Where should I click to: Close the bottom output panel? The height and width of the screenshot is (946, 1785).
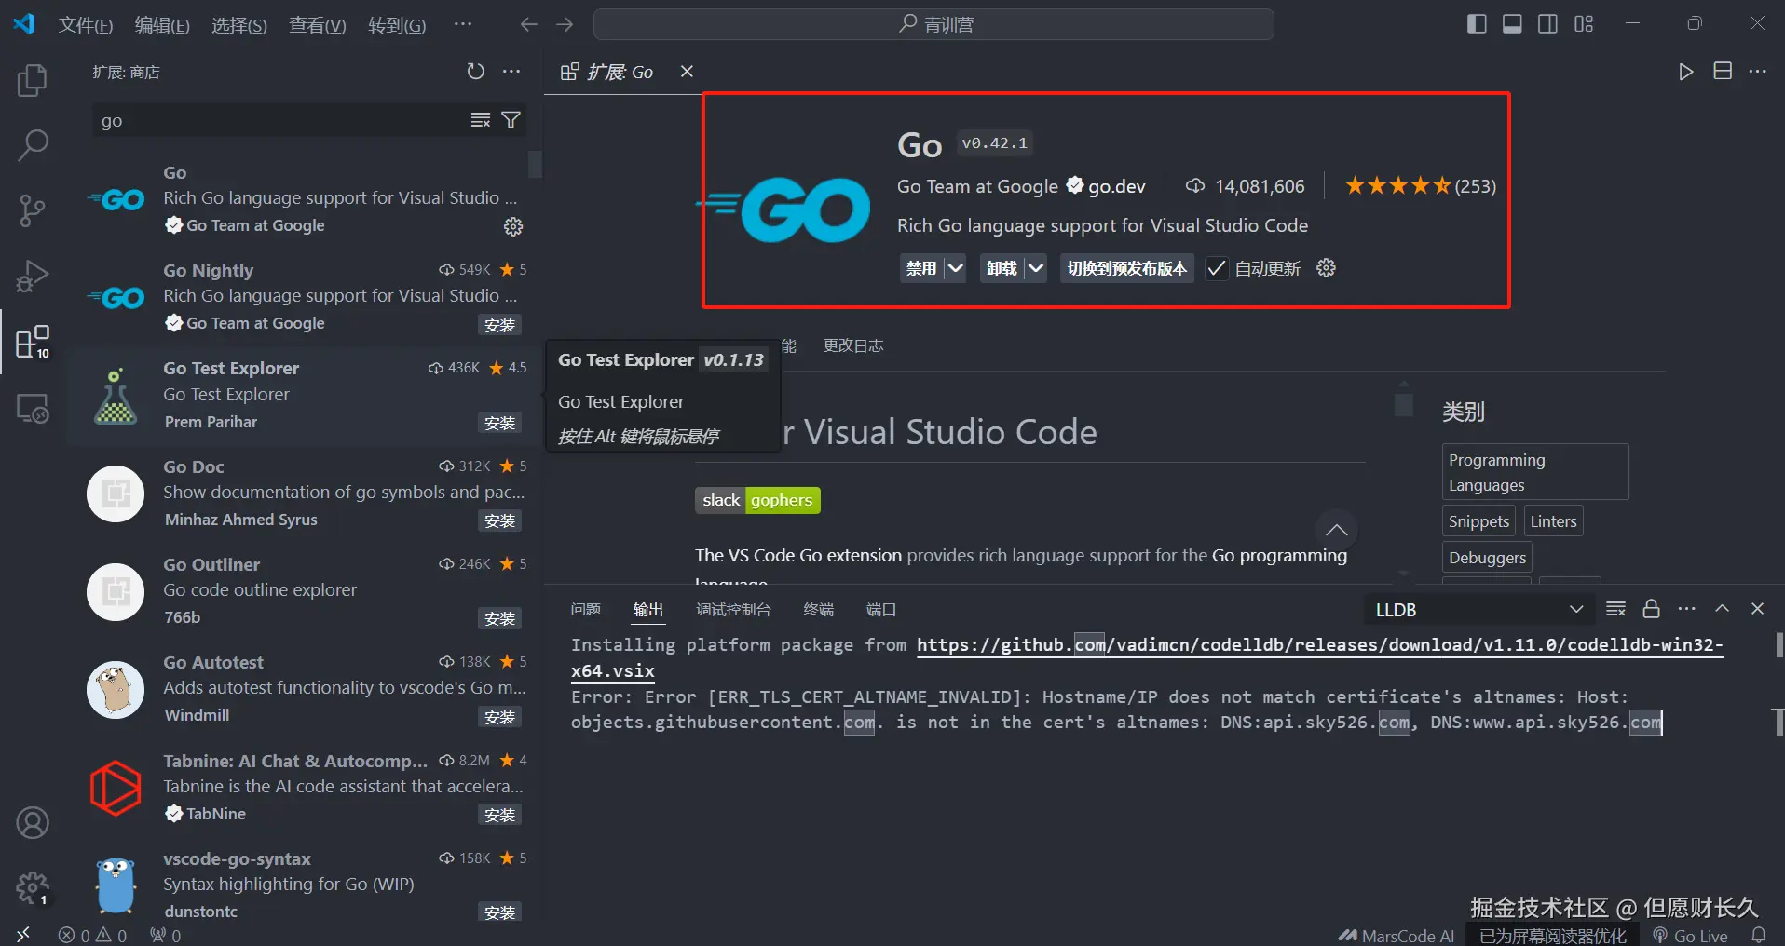[1758, 609]
